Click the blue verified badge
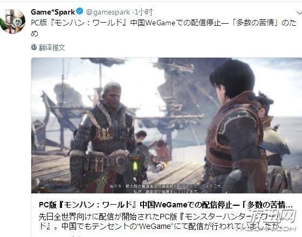302x237 pixels. [80, 12]
